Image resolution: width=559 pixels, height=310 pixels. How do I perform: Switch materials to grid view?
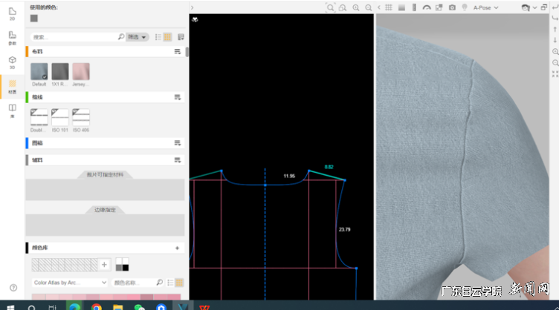coord(168,36)
